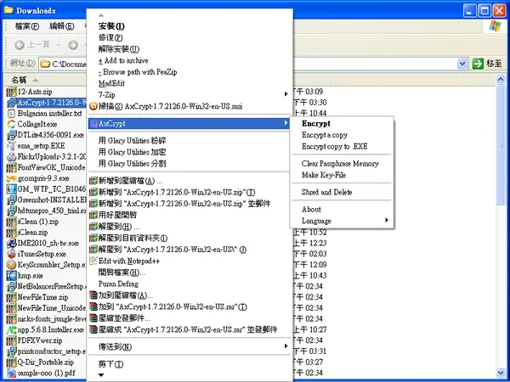510x382 pixels.
Task: Expand the Language submenu arrow
Action: (x=387, y=220)
